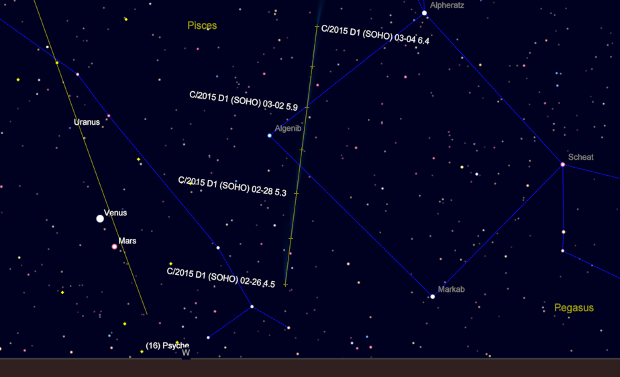Click the W compass direction marker
This screenshot has width=620, height=377.
click(x=186, y=353)
